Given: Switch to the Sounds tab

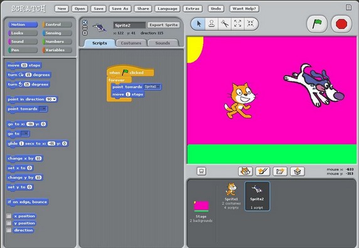Looking at the screenshot, I should tap(163, 43).
